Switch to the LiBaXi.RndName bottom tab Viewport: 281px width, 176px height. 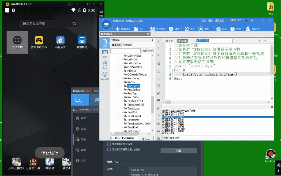click(122, 138)
